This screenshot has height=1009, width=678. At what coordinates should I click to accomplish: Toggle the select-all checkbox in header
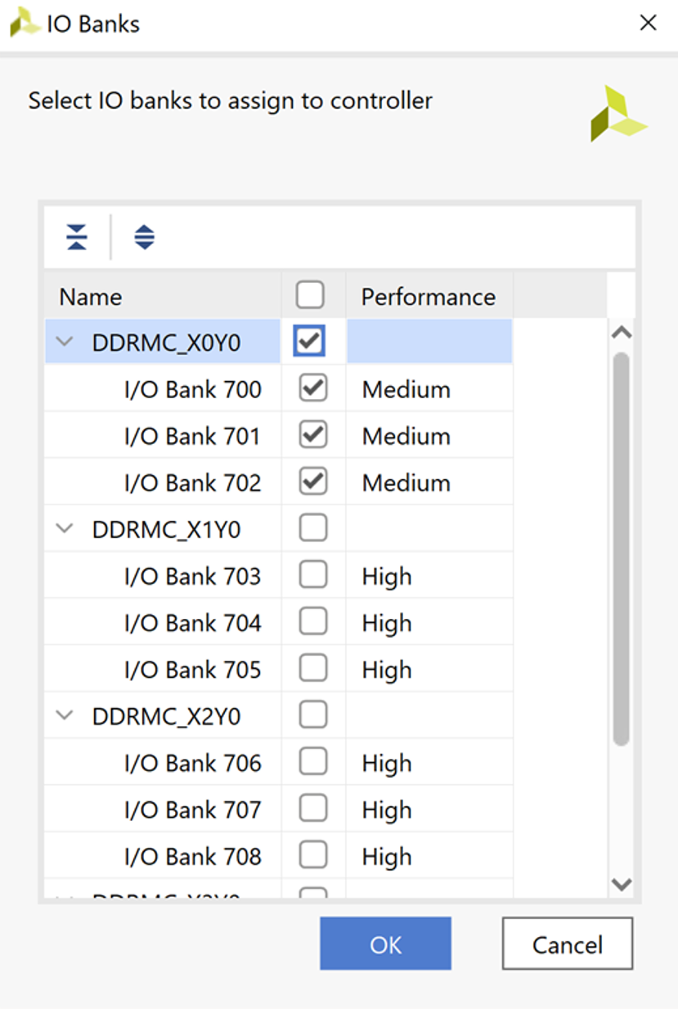(x=310, y=294)
